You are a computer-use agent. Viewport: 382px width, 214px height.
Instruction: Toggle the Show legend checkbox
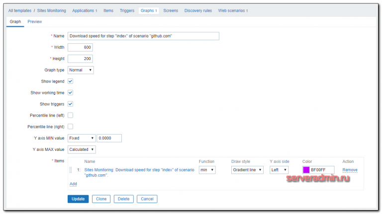coord(71,81)
